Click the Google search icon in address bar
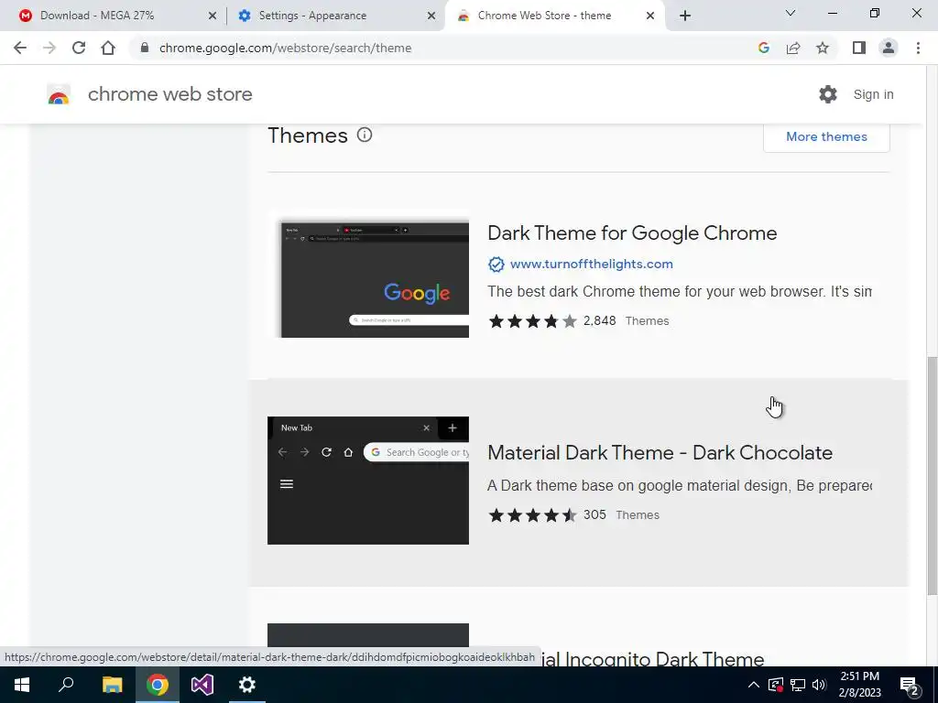The width and height of the screenshot is (938, 703). [763, 48]
